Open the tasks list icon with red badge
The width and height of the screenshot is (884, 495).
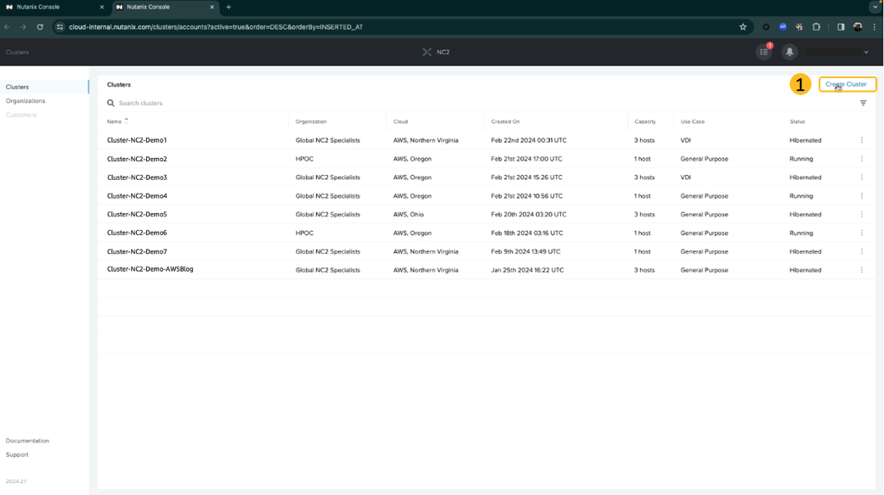(764, 52)
